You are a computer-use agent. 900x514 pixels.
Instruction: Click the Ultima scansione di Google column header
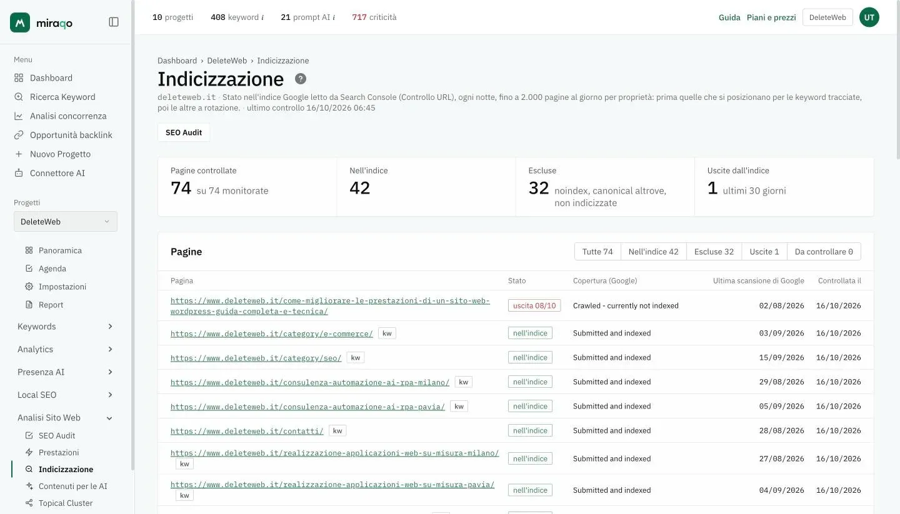[x=759, y=280]
